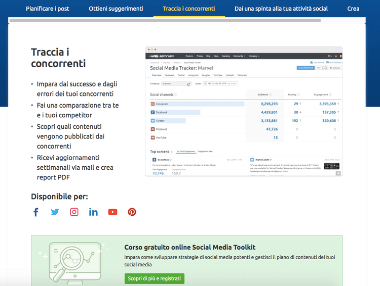
Task: Open the Send Feedback link
Action: pyautogui.click(x=334, y=62)
